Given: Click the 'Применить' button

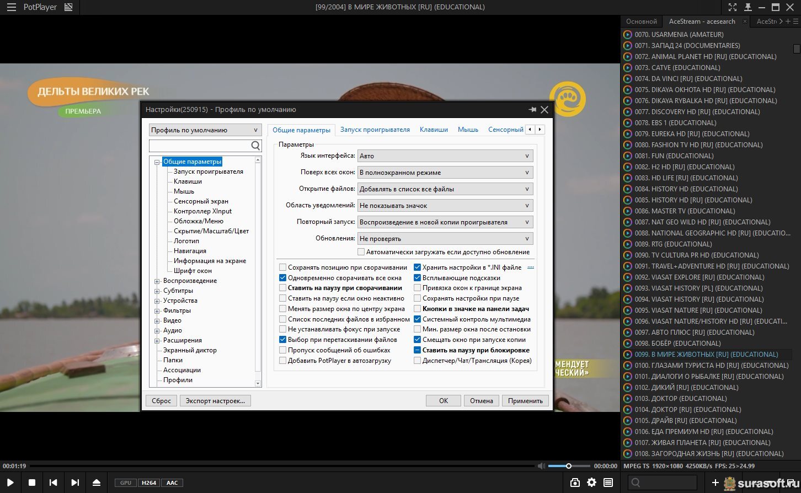Looking at the screenshot, I should 525,401.
